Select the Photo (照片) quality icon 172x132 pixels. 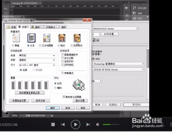[x=62, y=38]
